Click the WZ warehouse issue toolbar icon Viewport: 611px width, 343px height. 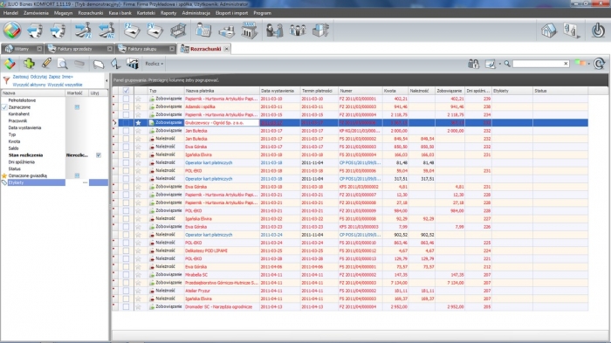[106, 31]
